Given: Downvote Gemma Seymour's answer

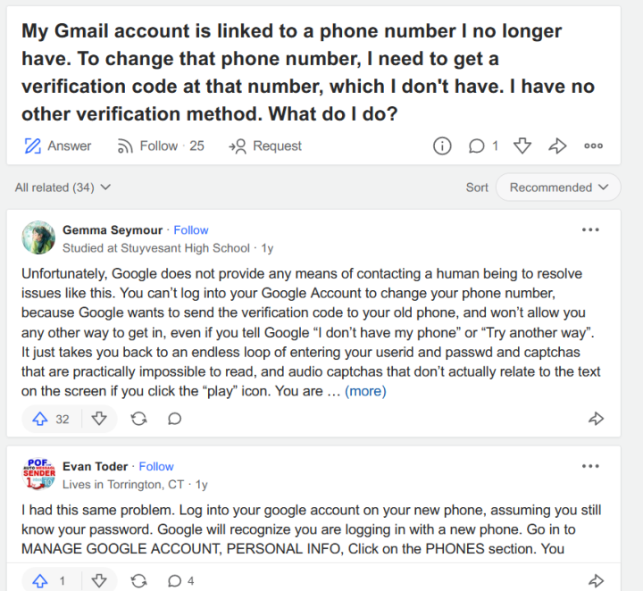Looking at the screenshot, I should click(x=99, y=419).
